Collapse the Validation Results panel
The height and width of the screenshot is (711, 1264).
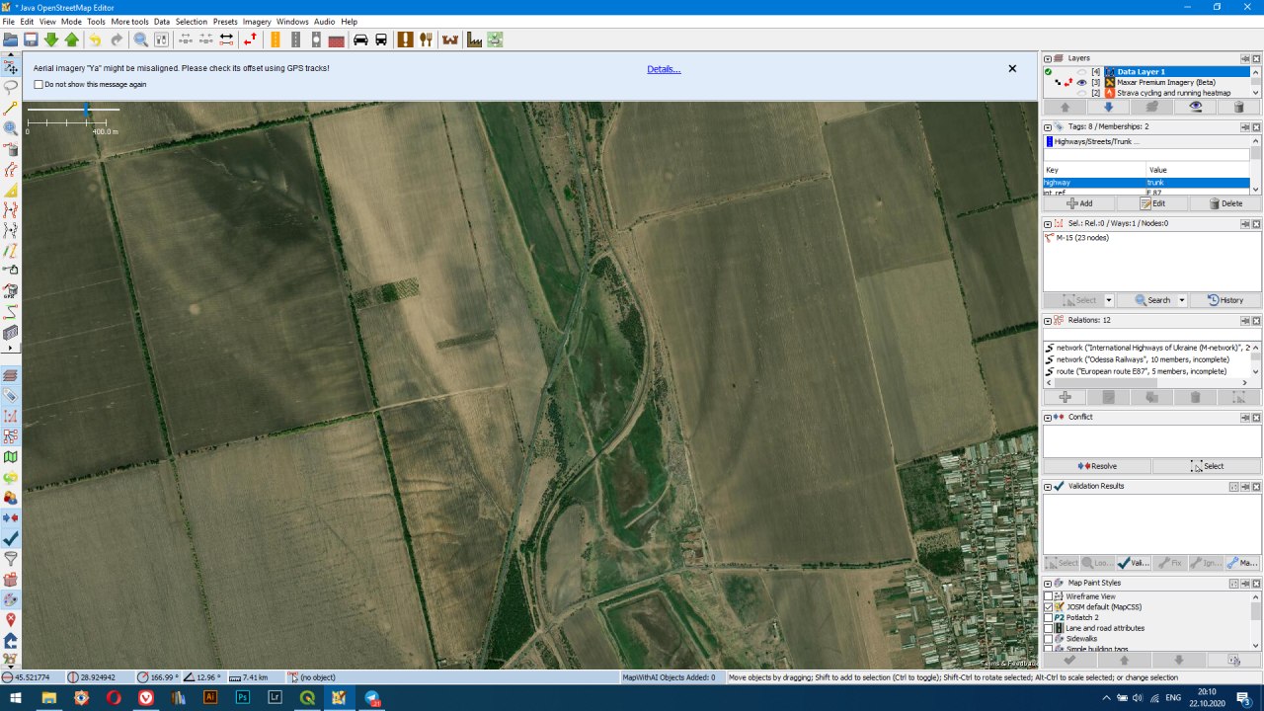point(1048,486)
